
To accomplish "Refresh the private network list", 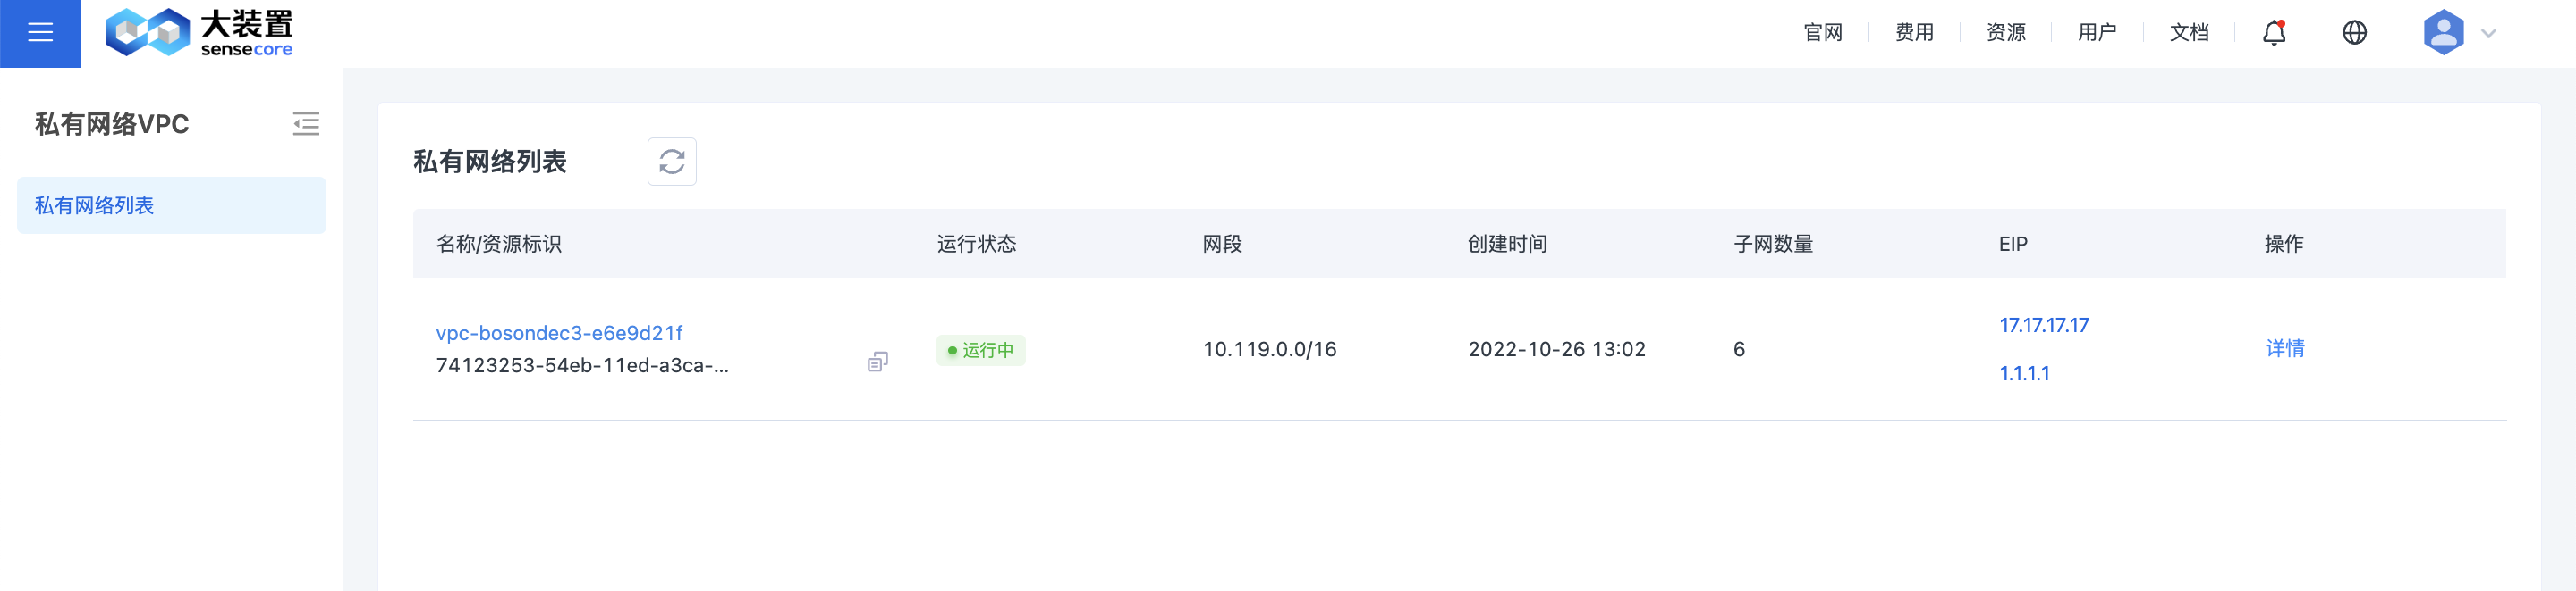I will click(671, 162).
